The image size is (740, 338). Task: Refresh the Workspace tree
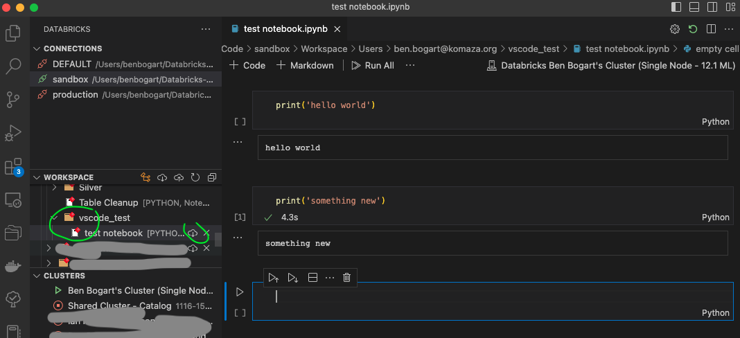click(195, 177)
